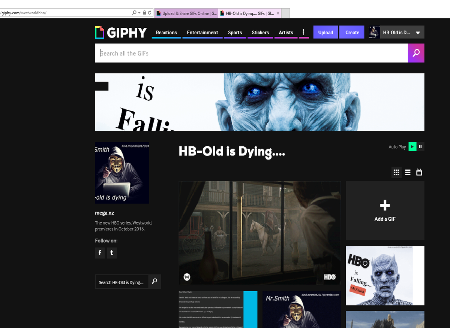This screenshot has height=328, width=450.
Task: Open the HBO is Falling GIF thumbnail
Action: click(385, 276)
